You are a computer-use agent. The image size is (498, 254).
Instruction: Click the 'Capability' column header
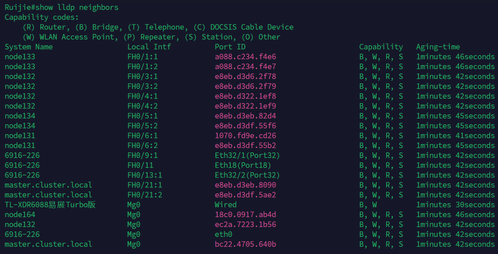[x=381, y=47]
